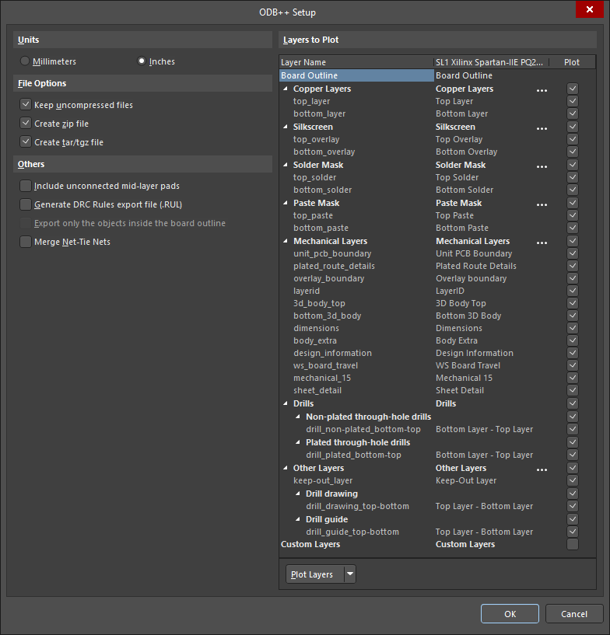Collapse the Silkscreen group
The width and height of the screenshot is (610, 635).
point(286,127)
